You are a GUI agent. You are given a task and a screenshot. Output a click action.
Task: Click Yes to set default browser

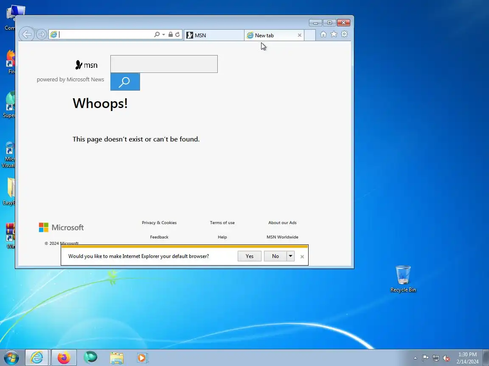(250, 256)
